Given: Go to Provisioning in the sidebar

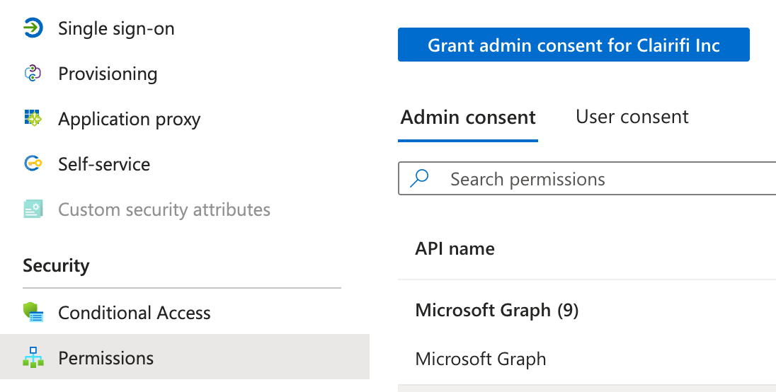Looking at the screenshot, I should click(x=108, y=74).
